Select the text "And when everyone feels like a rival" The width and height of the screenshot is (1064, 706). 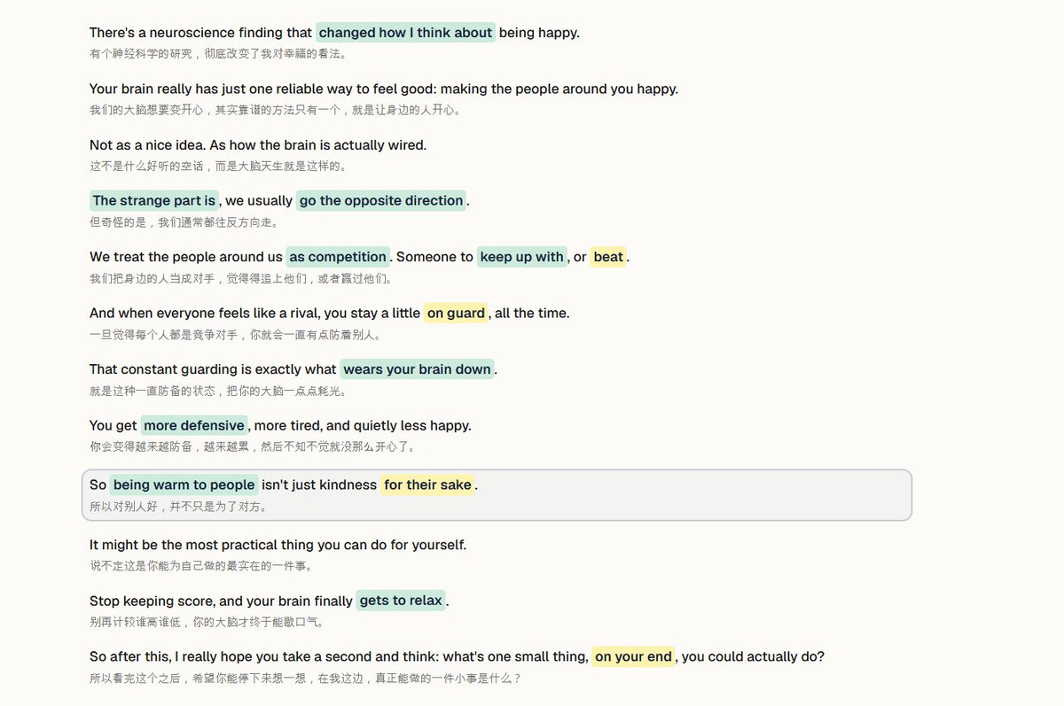pos(203,314)
